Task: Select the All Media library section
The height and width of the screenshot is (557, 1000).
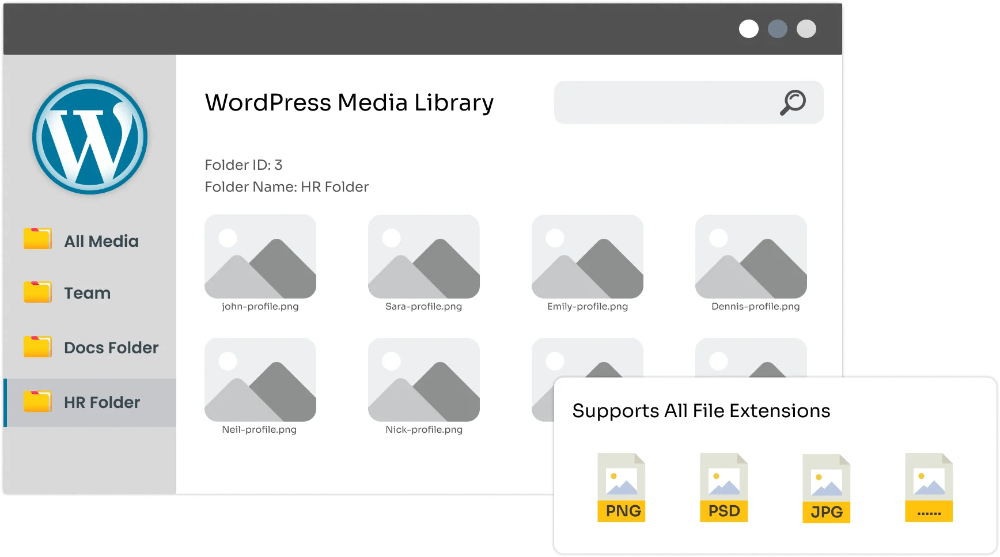Action: 101,241
